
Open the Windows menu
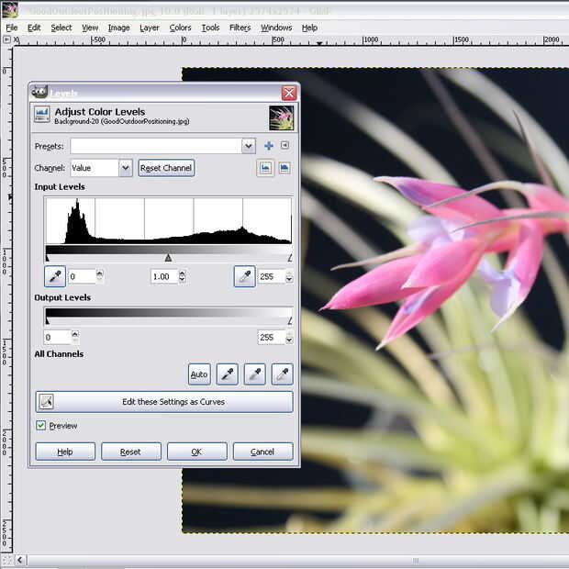point(276,28)
